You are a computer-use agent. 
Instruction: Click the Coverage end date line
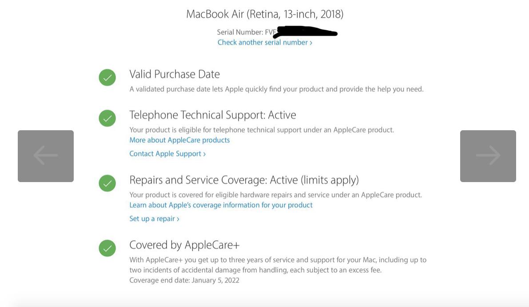point(184,280)
